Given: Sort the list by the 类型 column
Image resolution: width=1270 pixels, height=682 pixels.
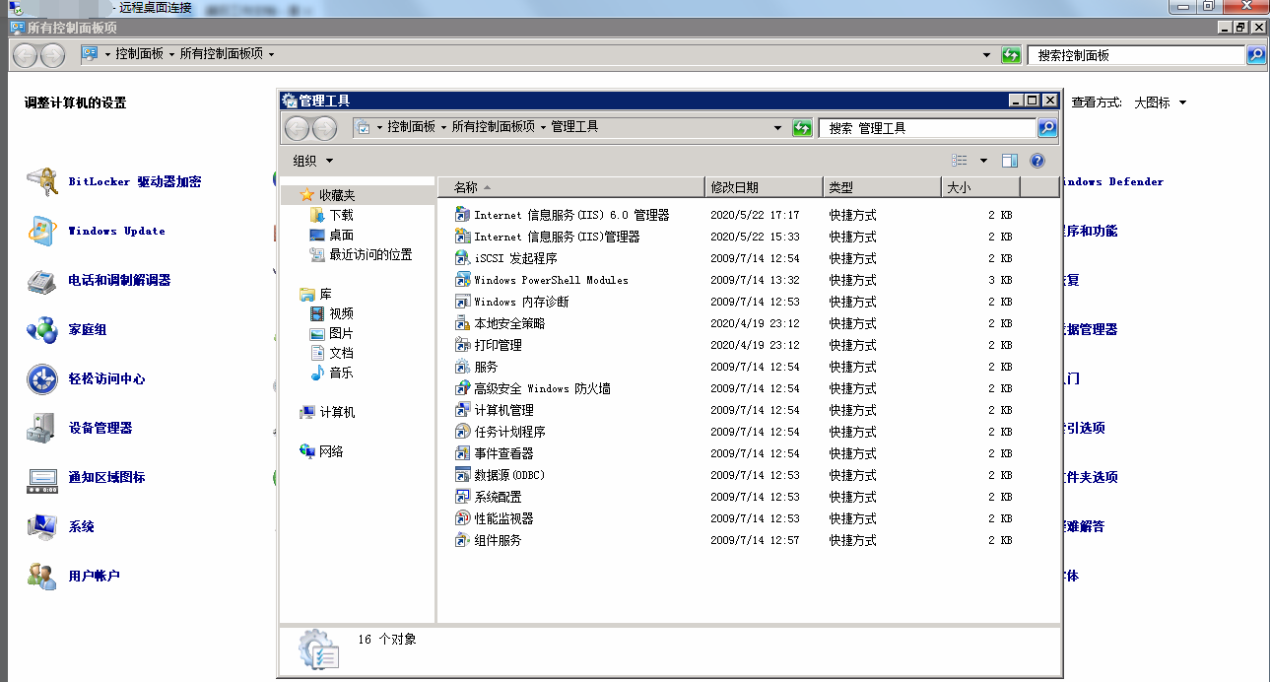Looking at the screenshot, I should point(883,187).
